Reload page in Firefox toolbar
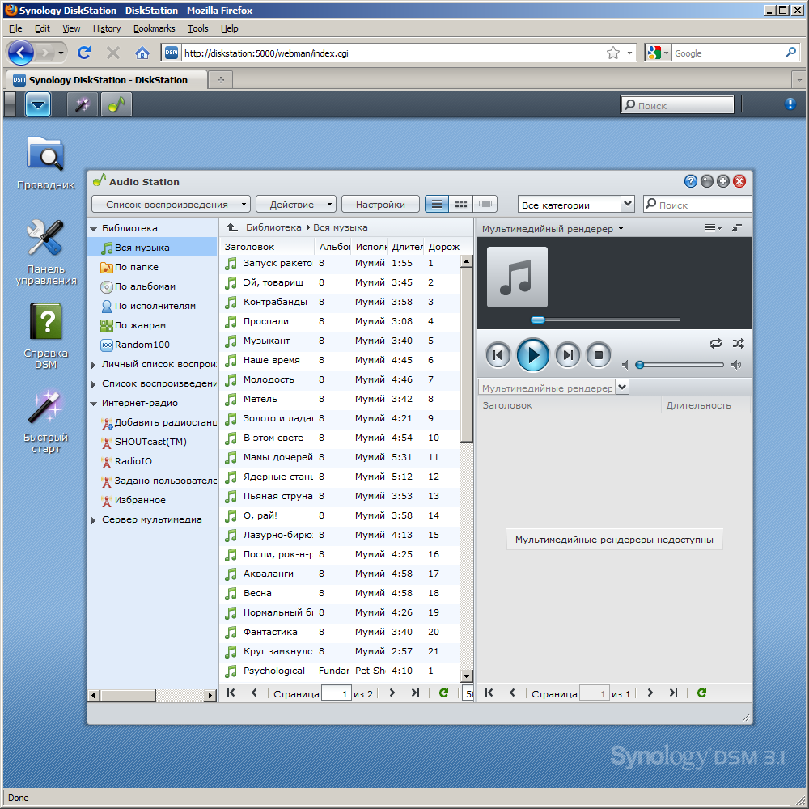The width and height of the screenshot is (809, 809). pyautogui.click(x=84, y=53)
